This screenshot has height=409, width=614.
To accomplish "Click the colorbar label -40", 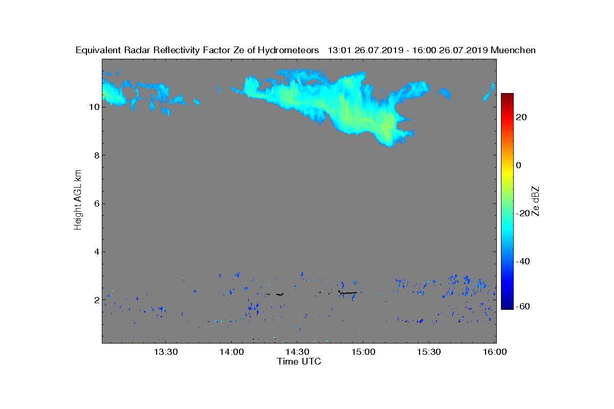I will (x=523, y=261).
